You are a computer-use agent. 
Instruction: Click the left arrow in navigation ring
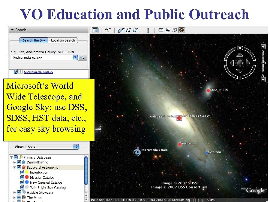232,63
